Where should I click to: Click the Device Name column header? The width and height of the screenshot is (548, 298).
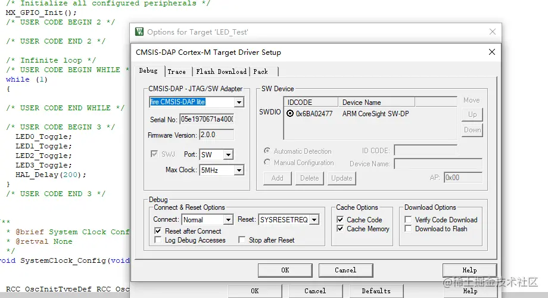tap(376, 102)
